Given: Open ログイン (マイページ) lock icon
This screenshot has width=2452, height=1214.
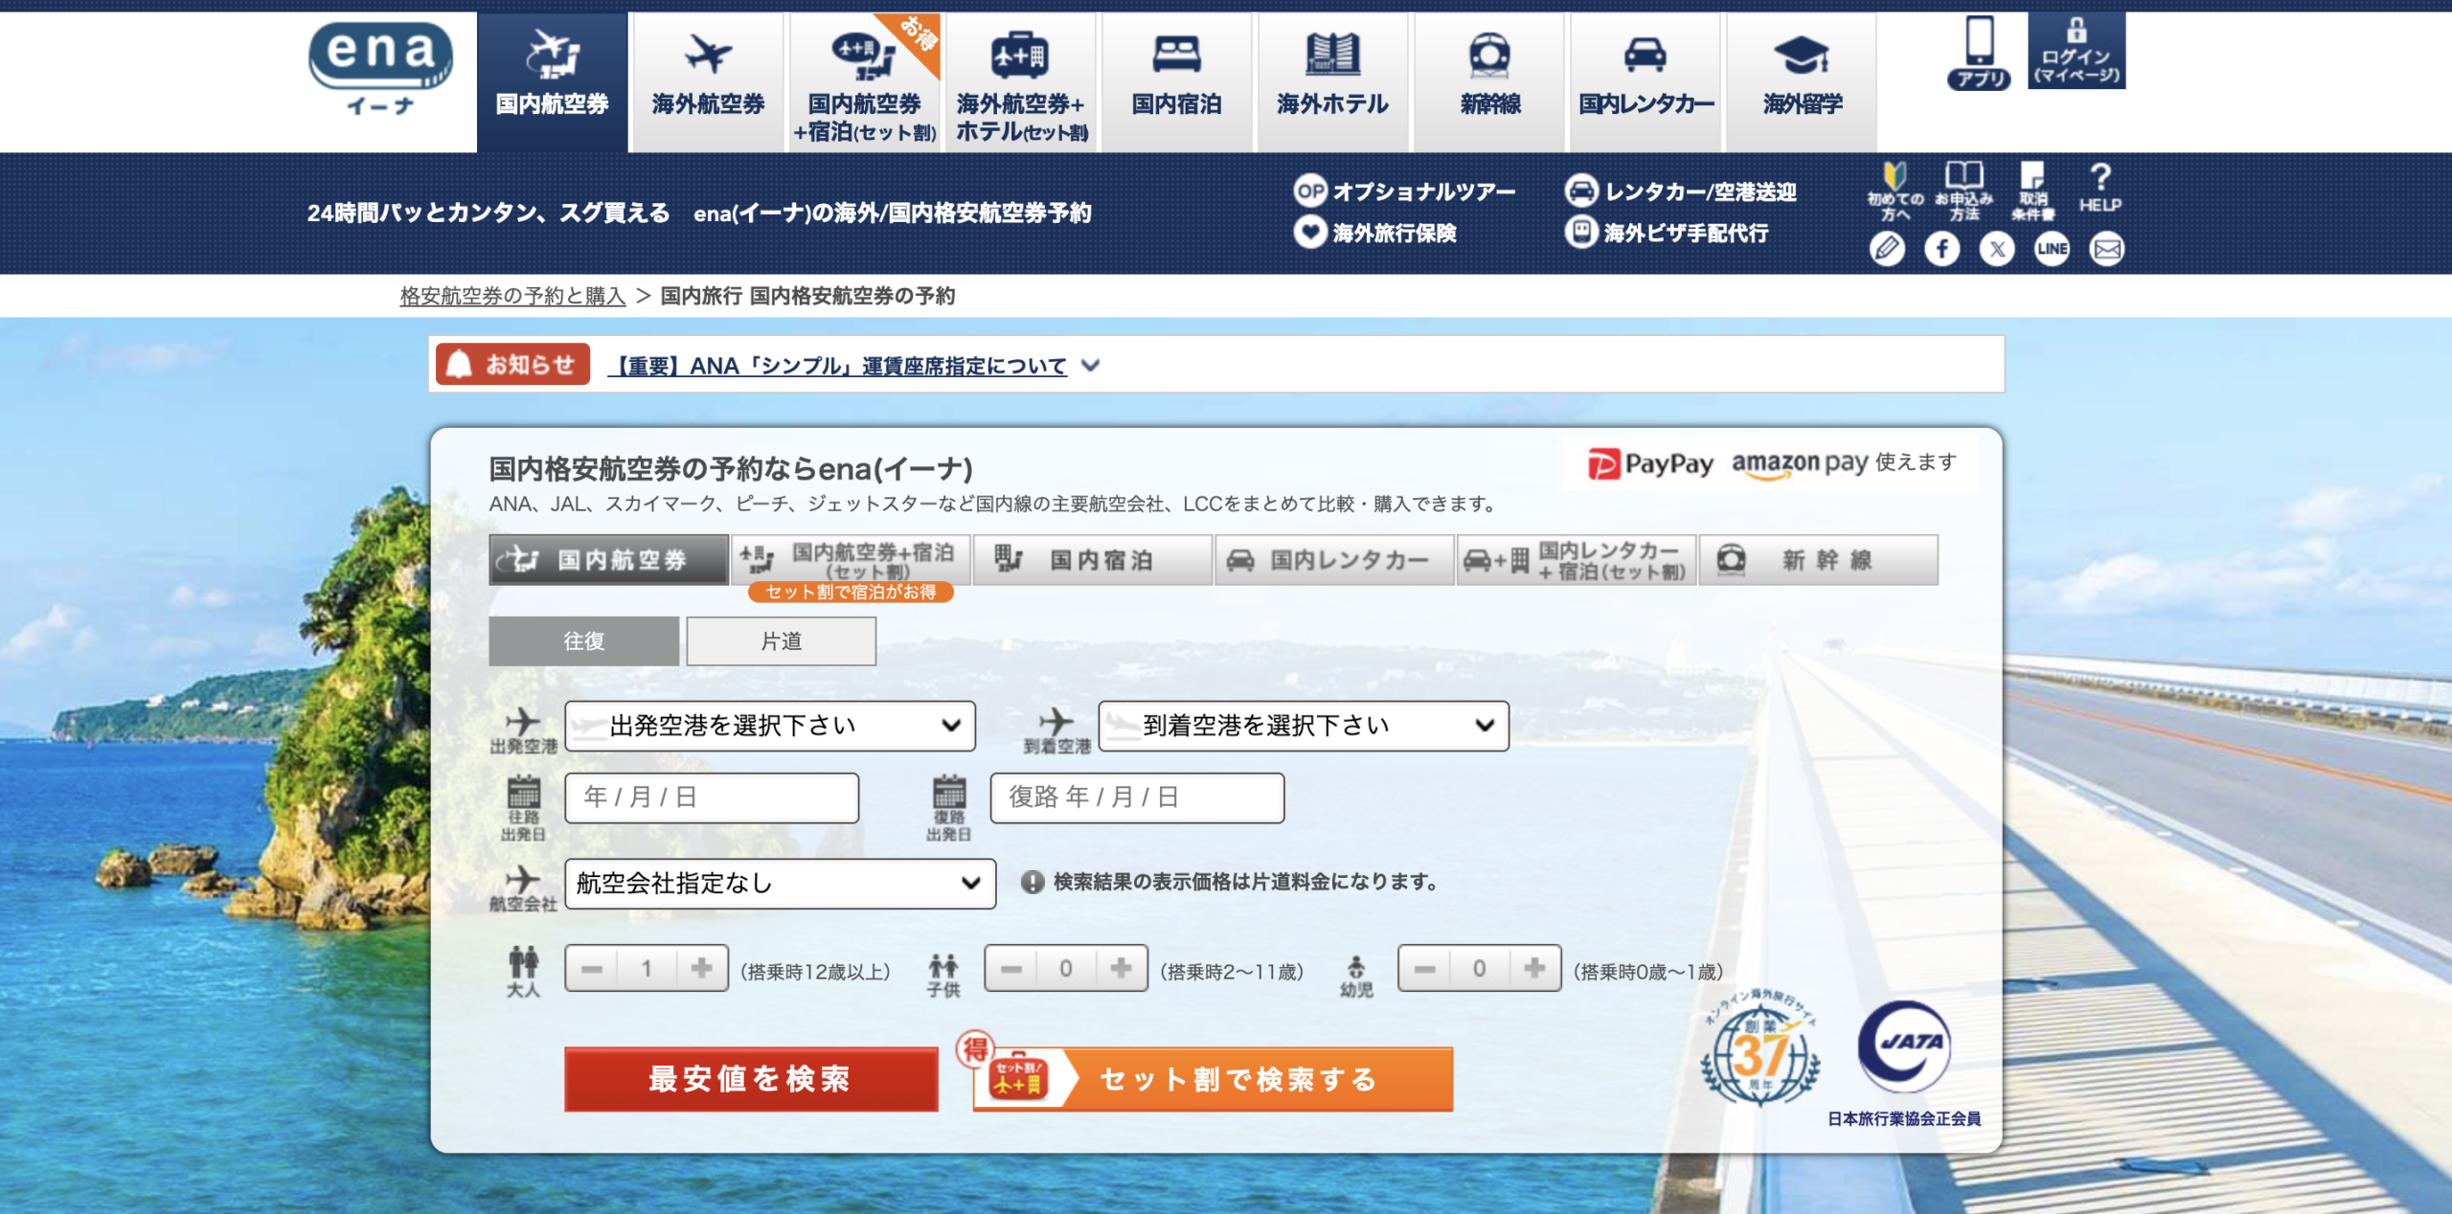Looking at the screenshot, I should 2077,51.
